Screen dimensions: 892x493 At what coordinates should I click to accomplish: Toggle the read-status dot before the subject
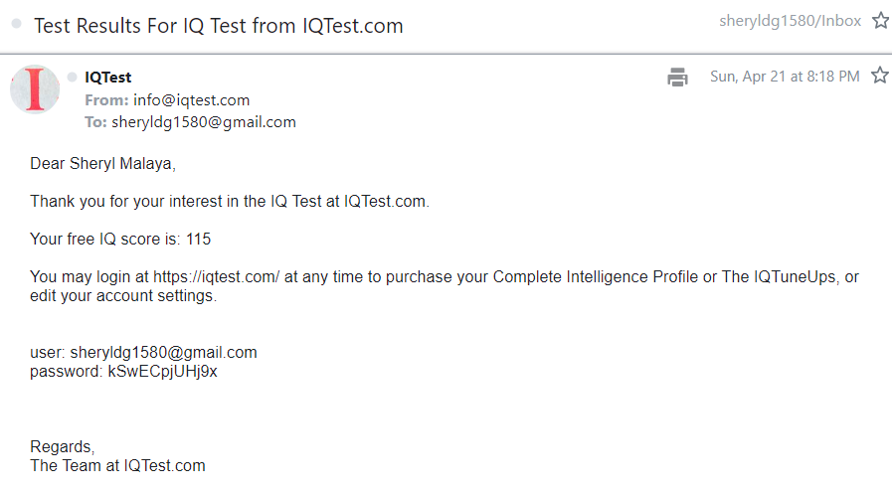coord(17,25)
